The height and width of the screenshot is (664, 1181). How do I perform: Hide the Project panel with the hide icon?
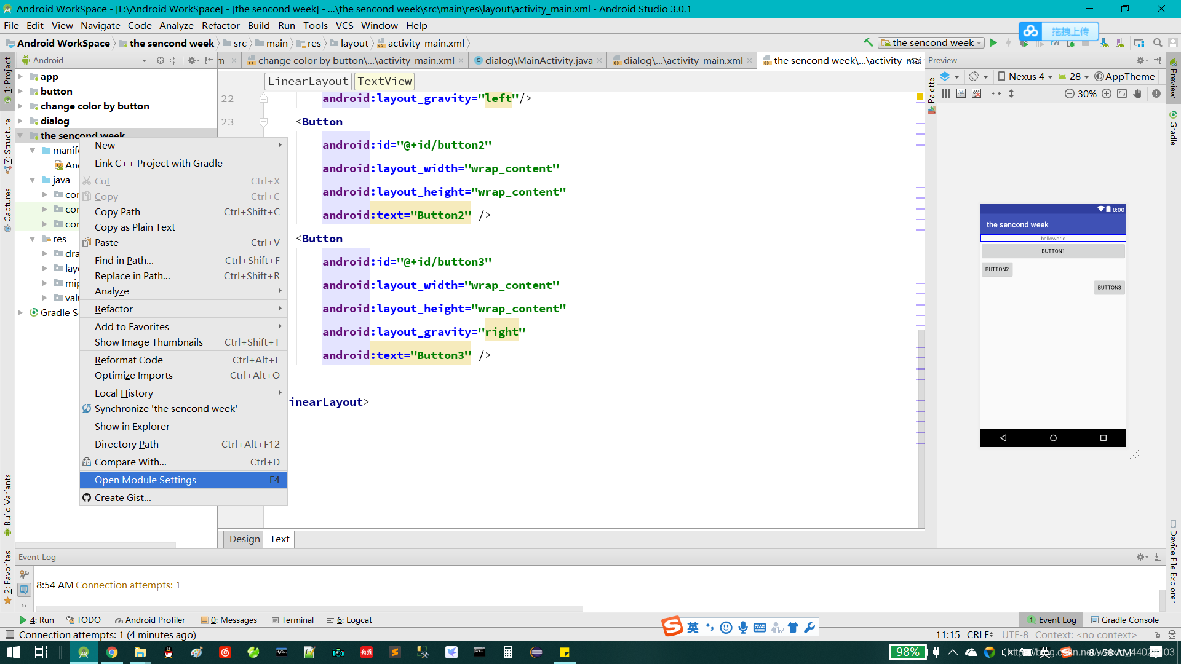click(x=209, y=60)
